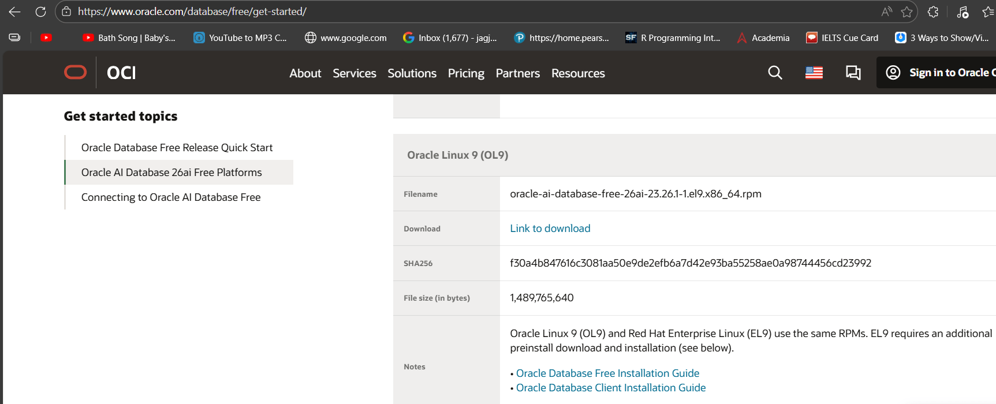Open www.google.com bookmark
Screen dimensions: 996x404
tap(346, 38)
